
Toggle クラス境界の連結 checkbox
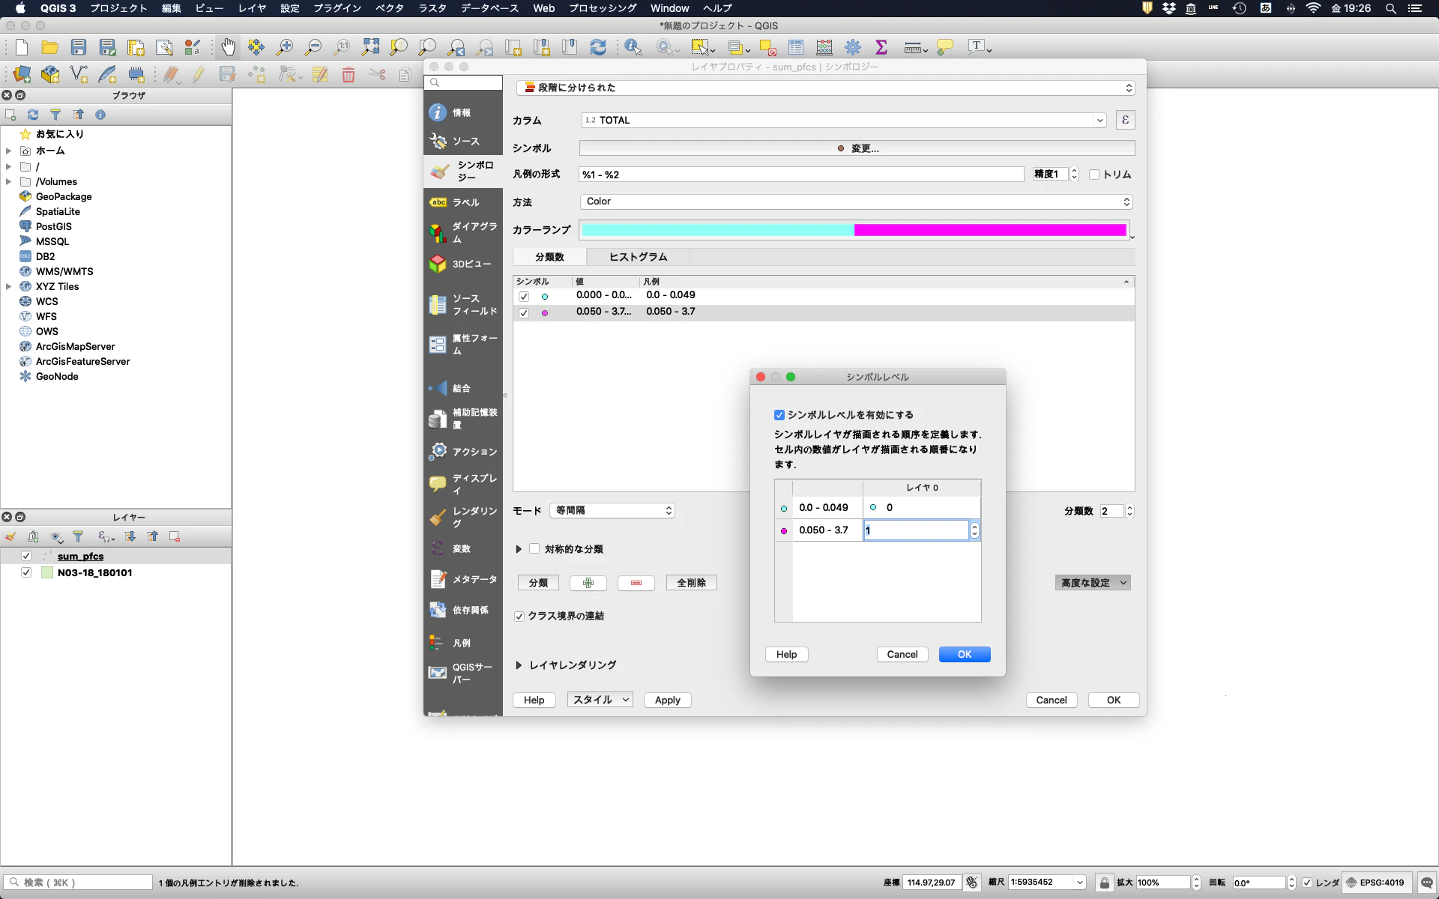[519, 616]
